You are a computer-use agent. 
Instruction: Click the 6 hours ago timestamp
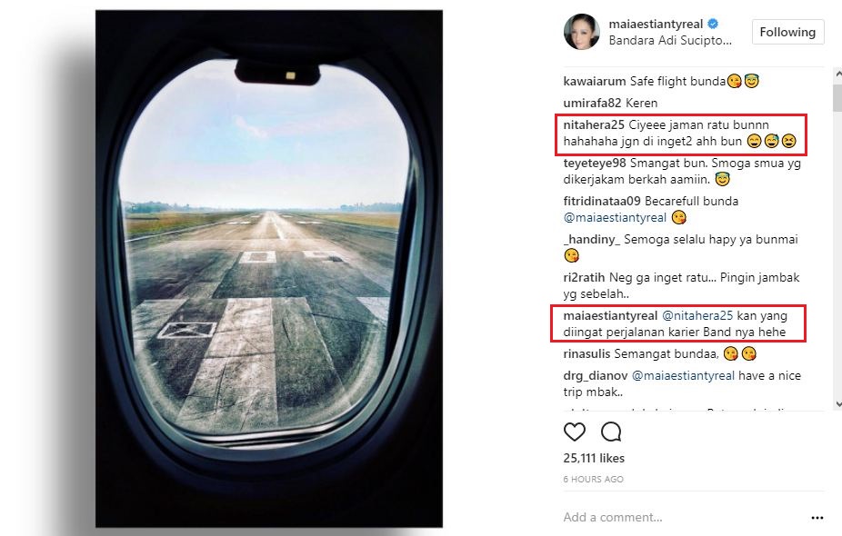(593, 479)
